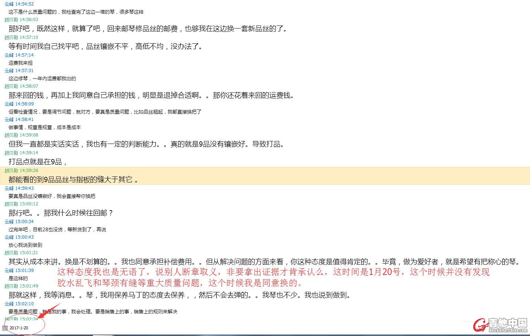Click sender name 越贝勒 at 14:56:03

(11, 20)
